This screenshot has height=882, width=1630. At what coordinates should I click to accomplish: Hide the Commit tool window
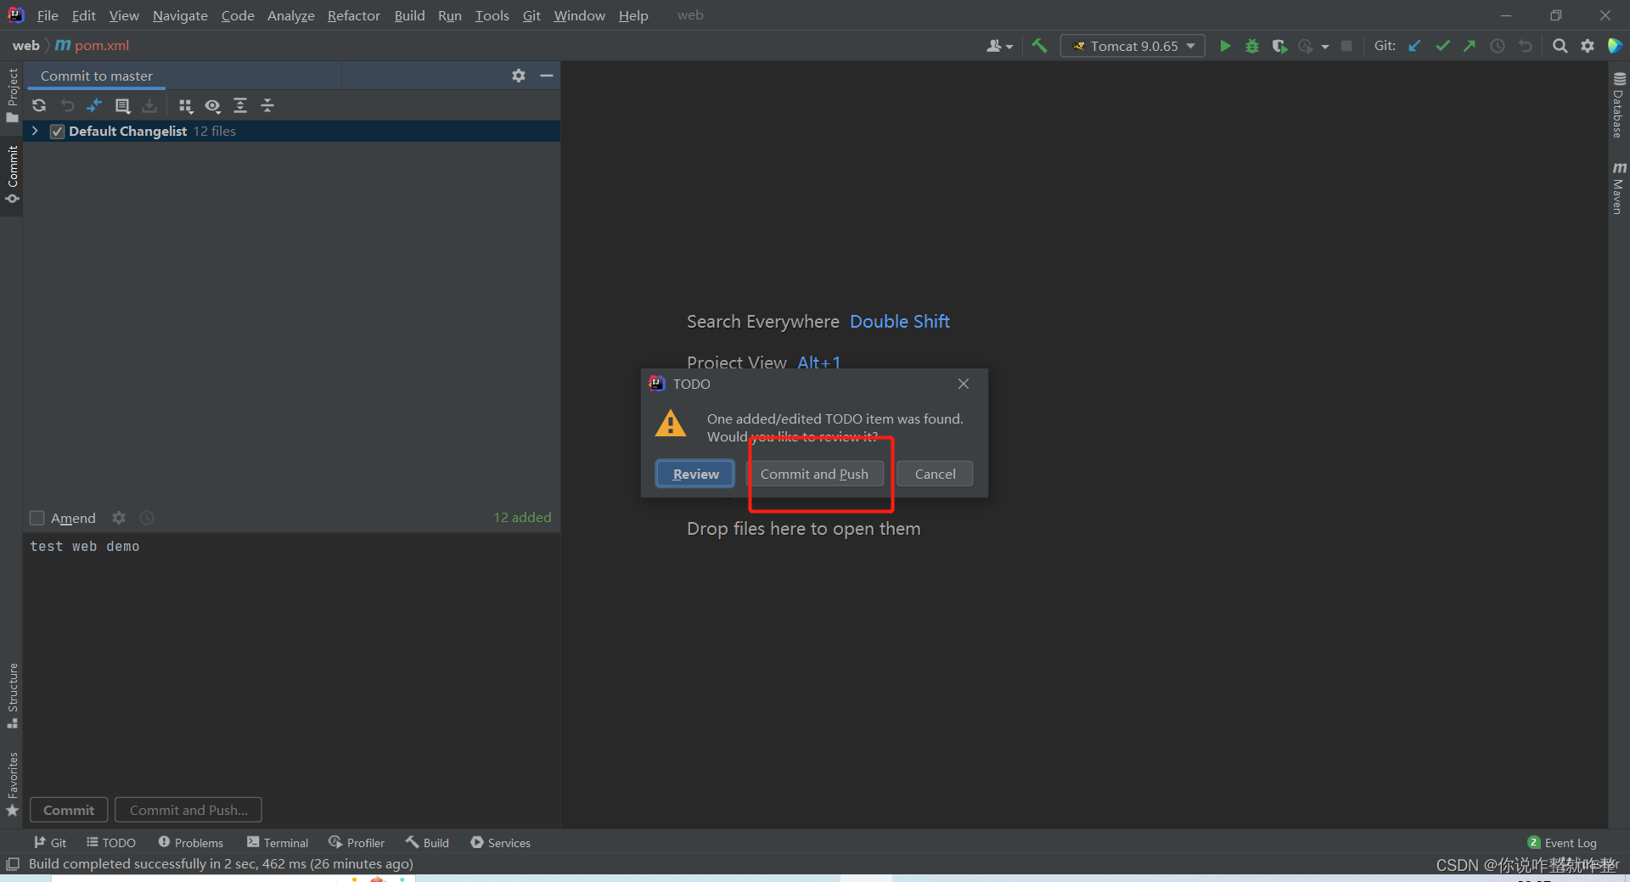pos(547,76)
